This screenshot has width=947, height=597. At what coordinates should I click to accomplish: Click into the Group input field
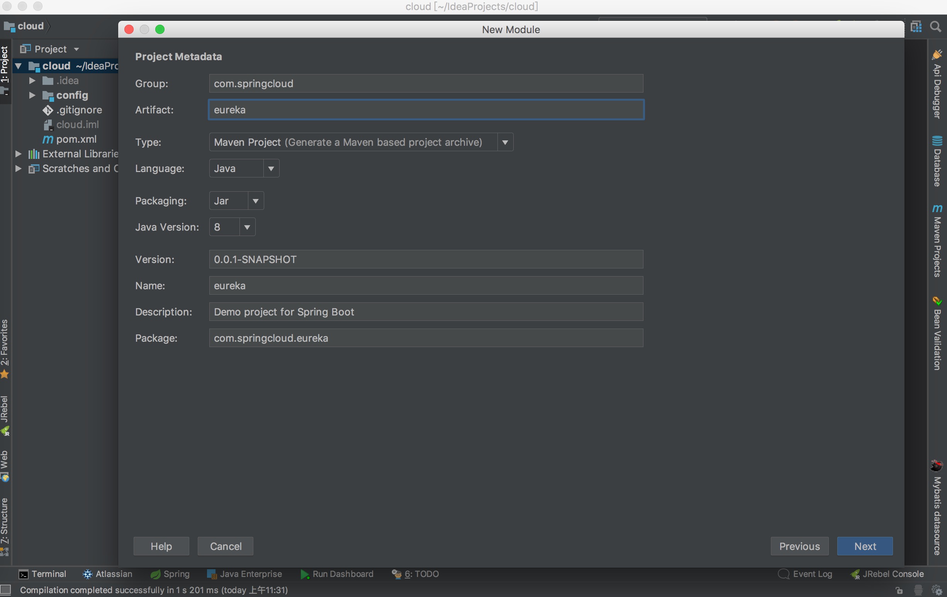click(x=426, y=84)
